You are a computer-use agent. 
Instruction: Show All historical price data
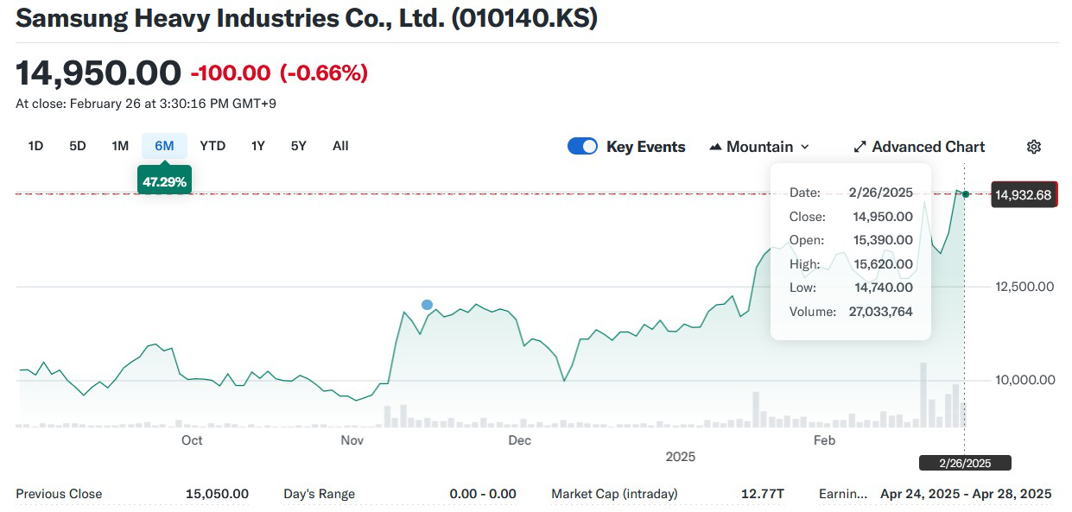coord(340,146)
